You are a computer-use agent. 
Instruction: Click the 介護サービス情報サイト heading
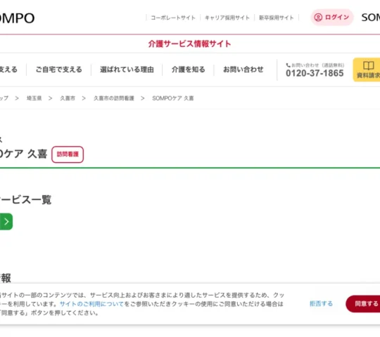(x=189, y=44)
